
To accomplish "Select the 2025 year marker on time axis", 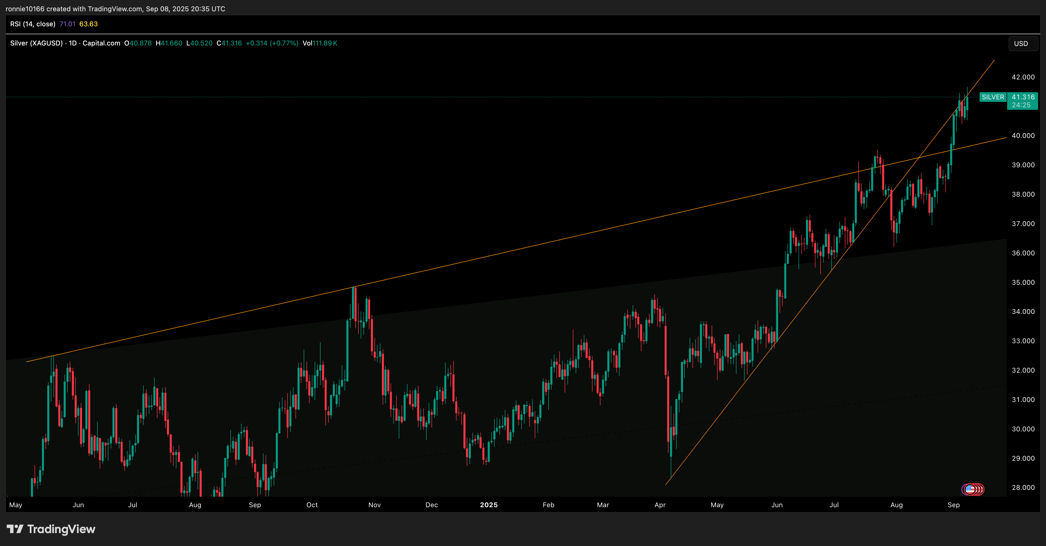I will point(488,505).
